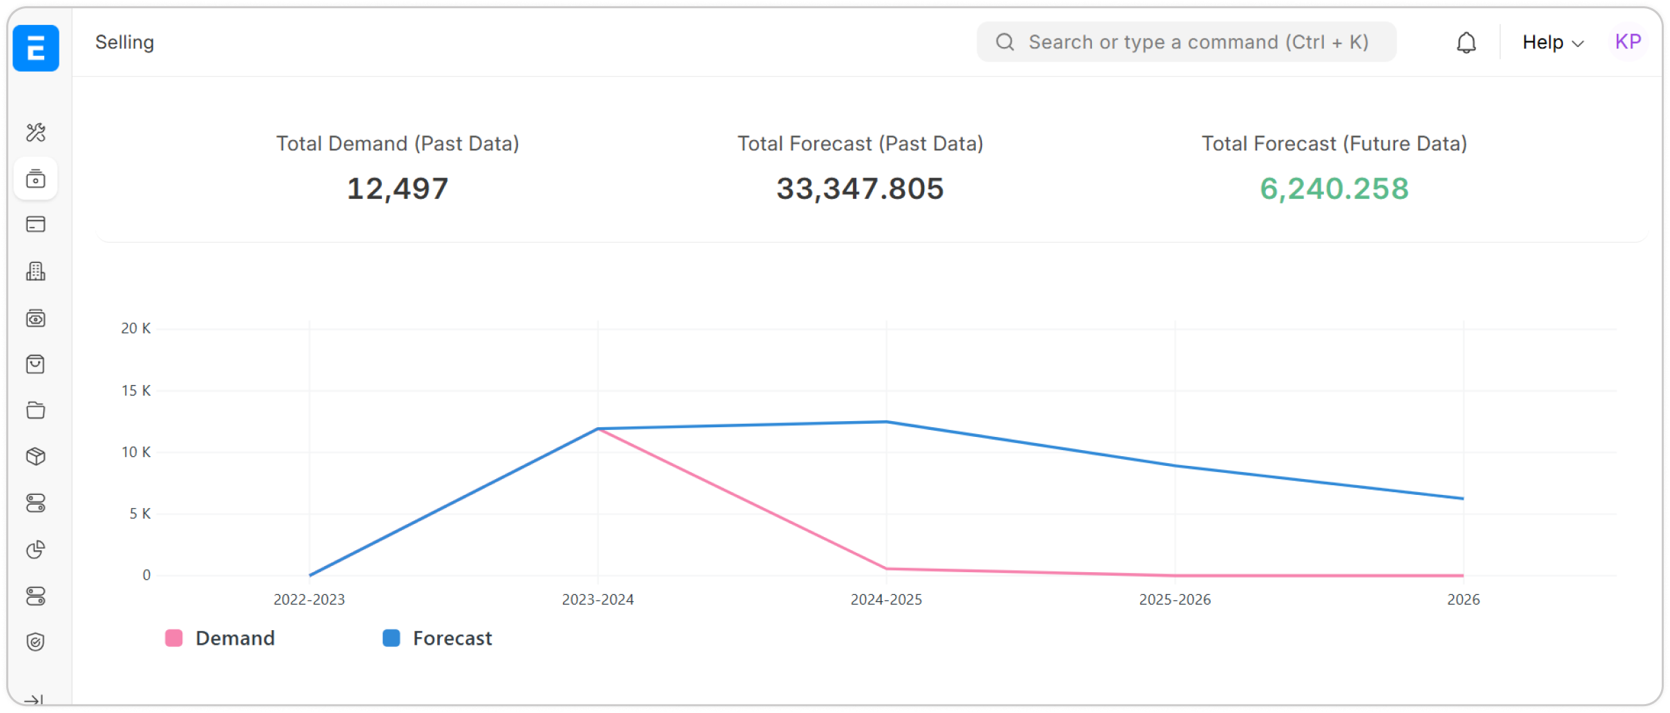Open the credit card sidebar icon
The image size is (1670, 713).
click(x=36, y=225)
